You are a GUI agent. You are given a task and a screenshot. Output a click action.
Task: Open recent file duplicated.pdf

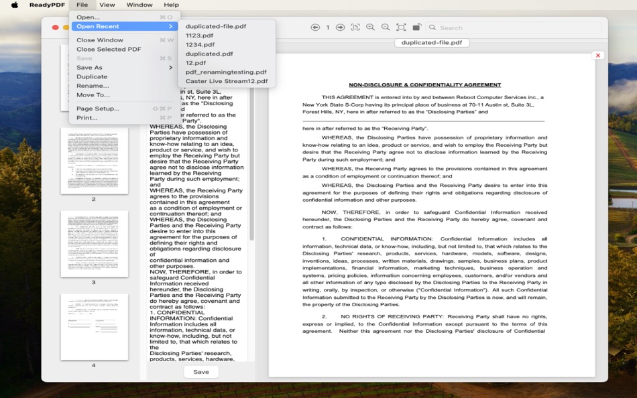point(227,54)
